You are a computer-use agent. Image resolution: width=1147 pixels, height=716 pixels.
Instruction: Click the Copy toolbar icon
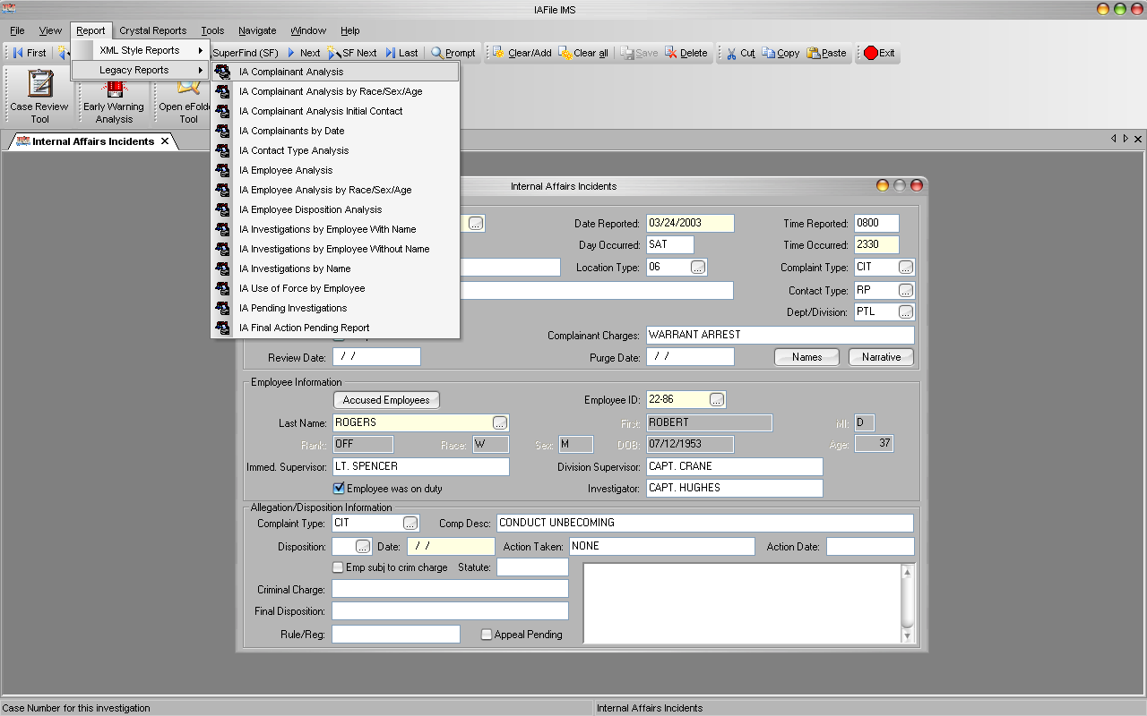pos(780,53)
